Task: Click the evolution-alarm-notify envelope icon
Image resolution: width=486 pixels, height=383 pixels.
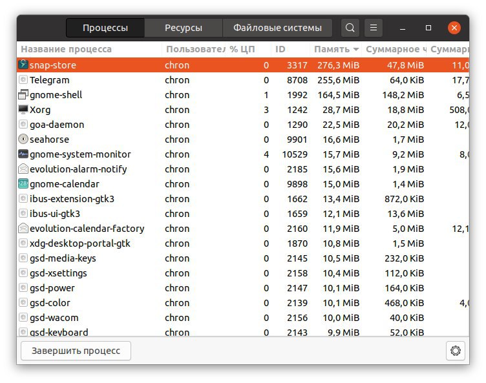Action: tap(23, 169)
